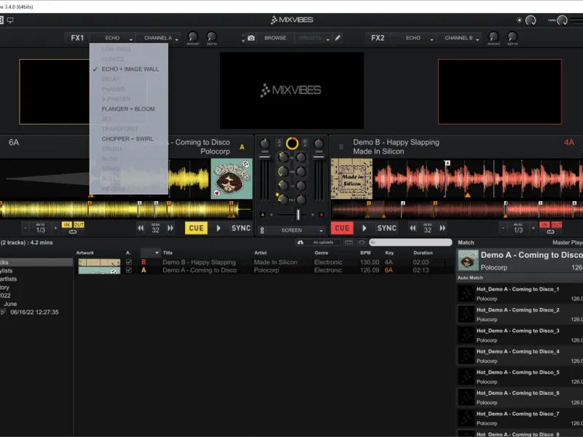The height and width of the screenshot is (437, 583).
Task: Decrease deck B auto loop size
Action: (503, 228)
